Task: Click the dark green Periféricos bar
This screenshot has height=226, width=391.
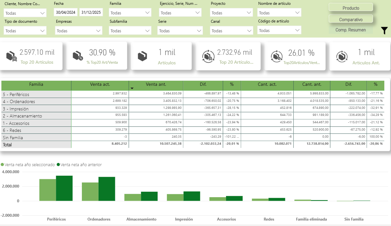Action: [x=64, y=188]
